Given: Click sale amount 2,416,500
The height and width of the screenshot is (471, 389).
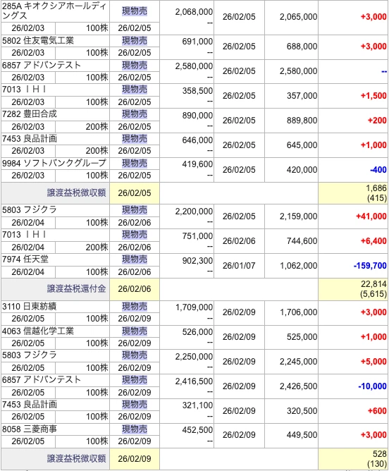Looking at the screenshot, I should point(194,381).
